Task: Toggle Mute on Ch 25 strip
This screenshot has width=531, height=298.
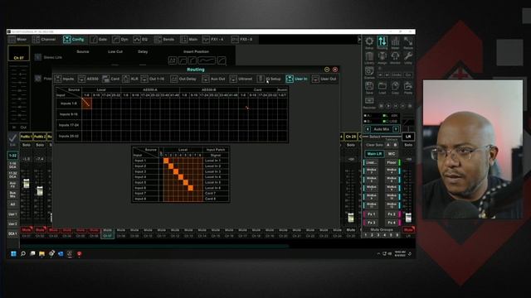Action: click(x=351, y=230)
